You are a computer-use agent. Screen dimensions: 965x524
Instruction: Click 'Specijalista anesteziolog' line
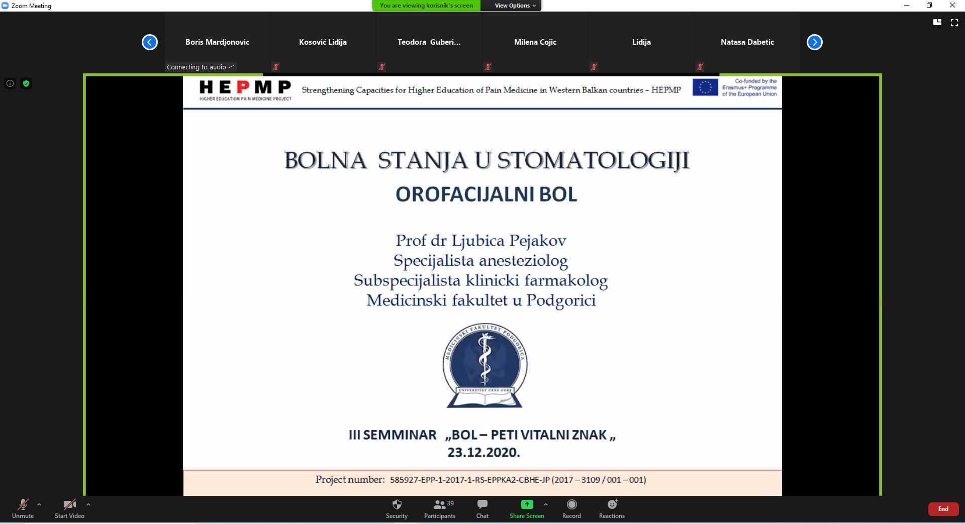tap(481, 261)
